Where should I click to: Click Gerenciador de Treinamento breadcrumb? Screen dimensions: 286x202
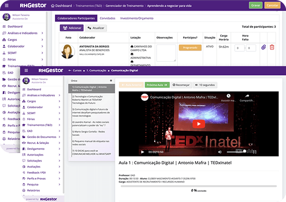(x=124, y=5)
